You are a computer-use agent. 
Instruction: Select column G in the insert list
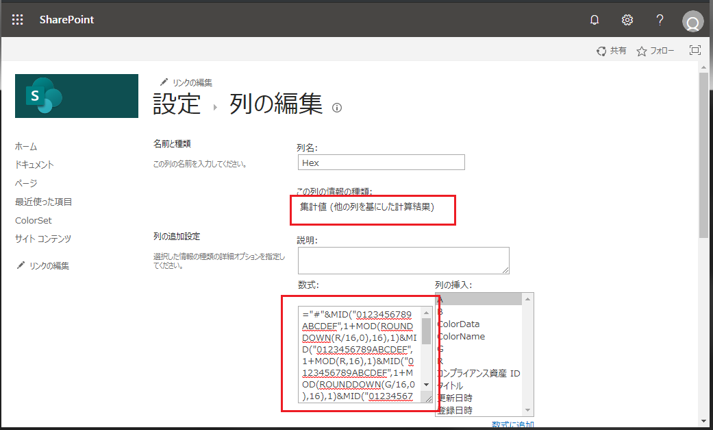coord(479,348)
